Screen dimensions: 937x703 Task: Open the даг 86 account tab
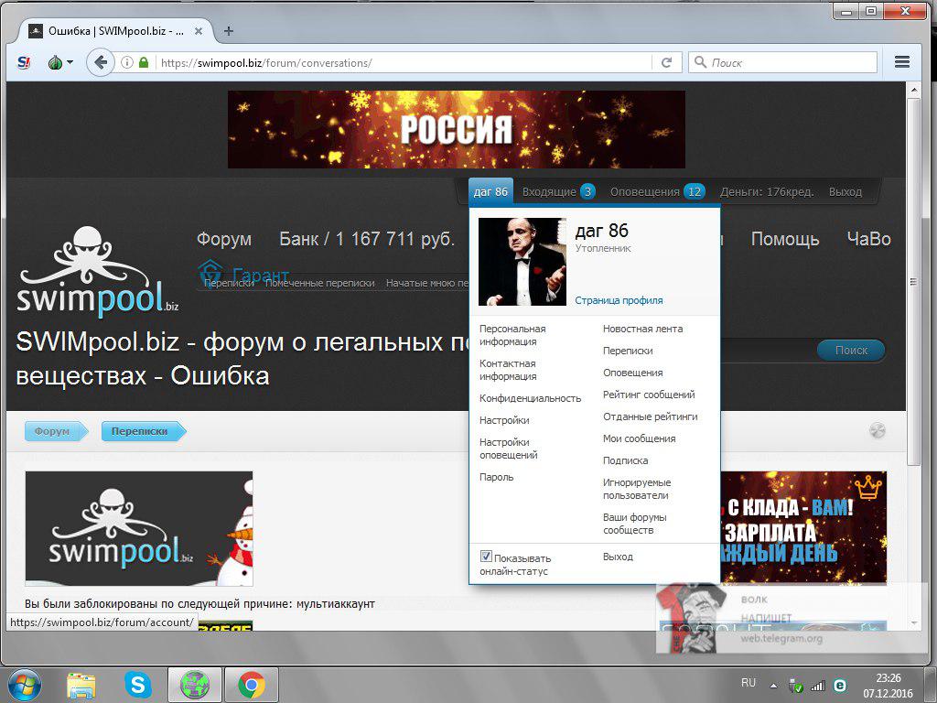click(x=490, y=192)
